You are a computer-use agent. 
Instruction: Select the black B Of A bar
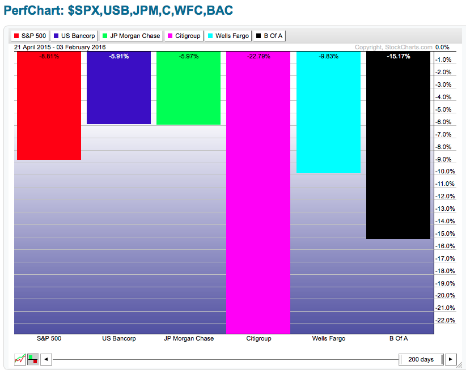coord(398,145)
